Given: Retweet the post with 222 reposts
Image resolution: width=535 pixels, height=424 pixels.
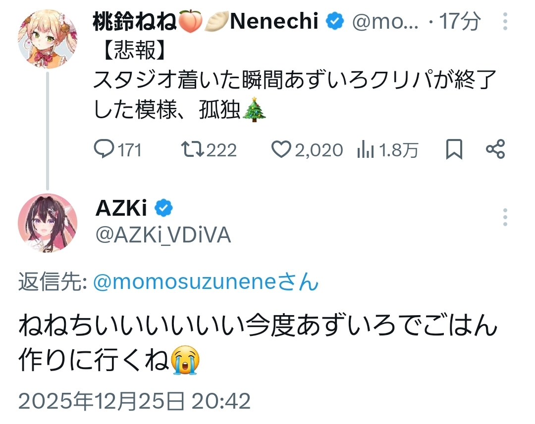Looking at the screenshot, I should 191,149.
